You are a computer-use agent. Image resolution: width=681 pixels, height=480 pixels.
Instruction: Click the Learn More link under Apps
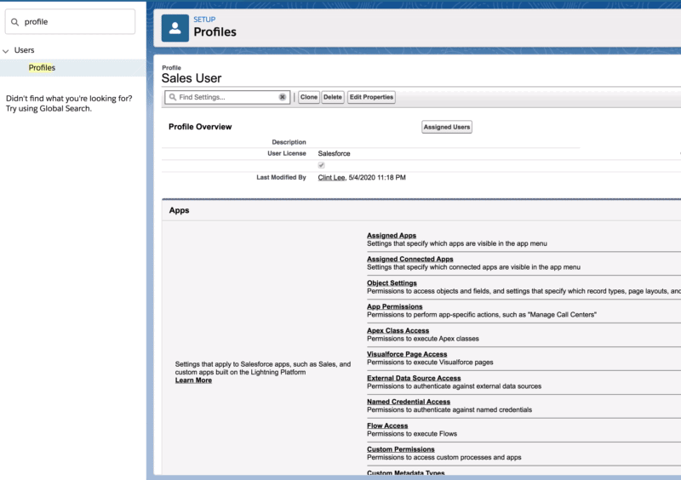tap(193, 380)
